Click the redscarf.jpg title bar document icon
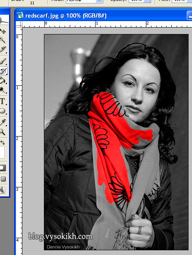Screen dimensions: 192x255 click(x=20, y=15)
